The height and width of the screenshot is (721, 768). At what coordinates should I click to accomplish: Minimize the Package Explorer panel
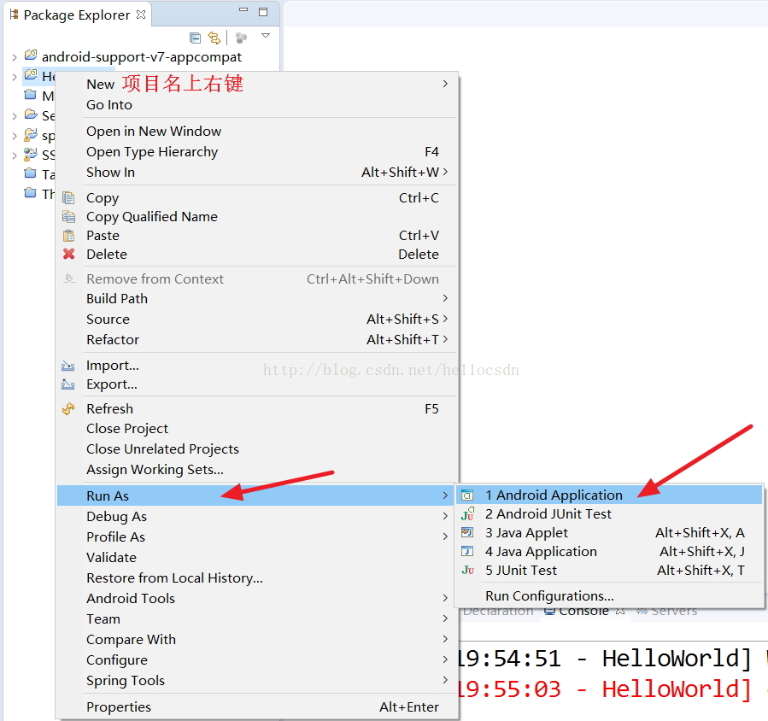pyautogui.click(x=243, y=9)
